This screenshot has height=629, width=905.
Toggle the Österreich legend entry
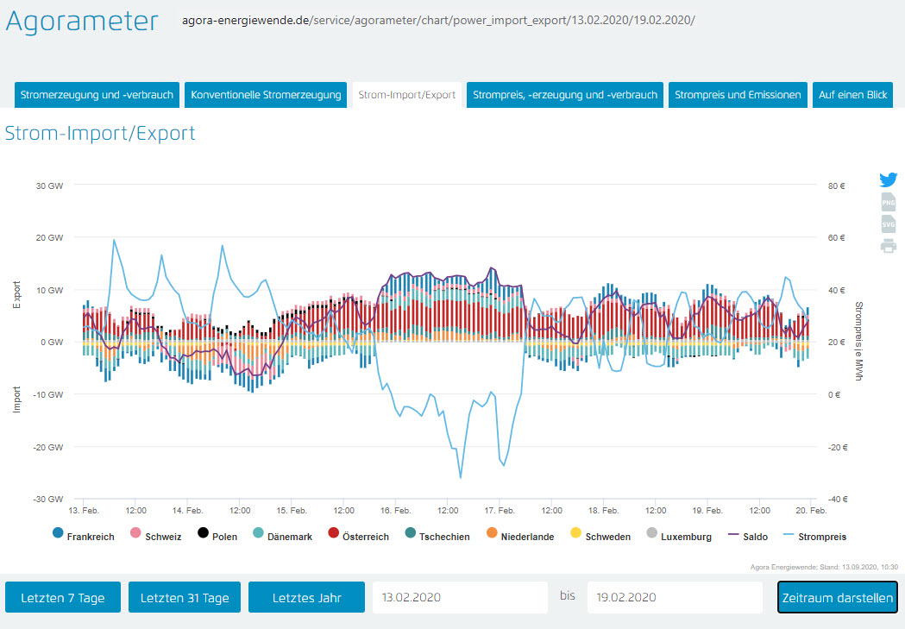(357, 536)
